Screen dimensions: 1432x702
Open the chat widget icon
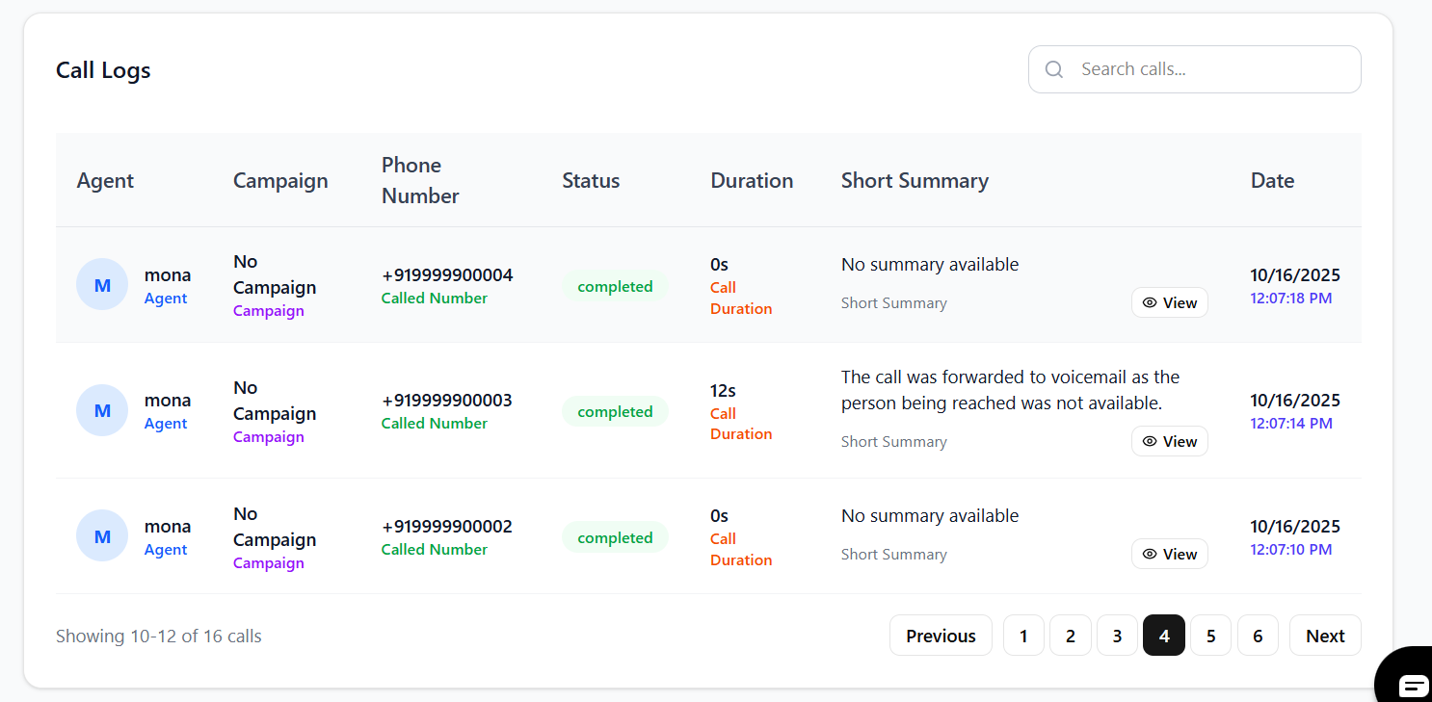pyautogui.click(x=1412, y=685)
